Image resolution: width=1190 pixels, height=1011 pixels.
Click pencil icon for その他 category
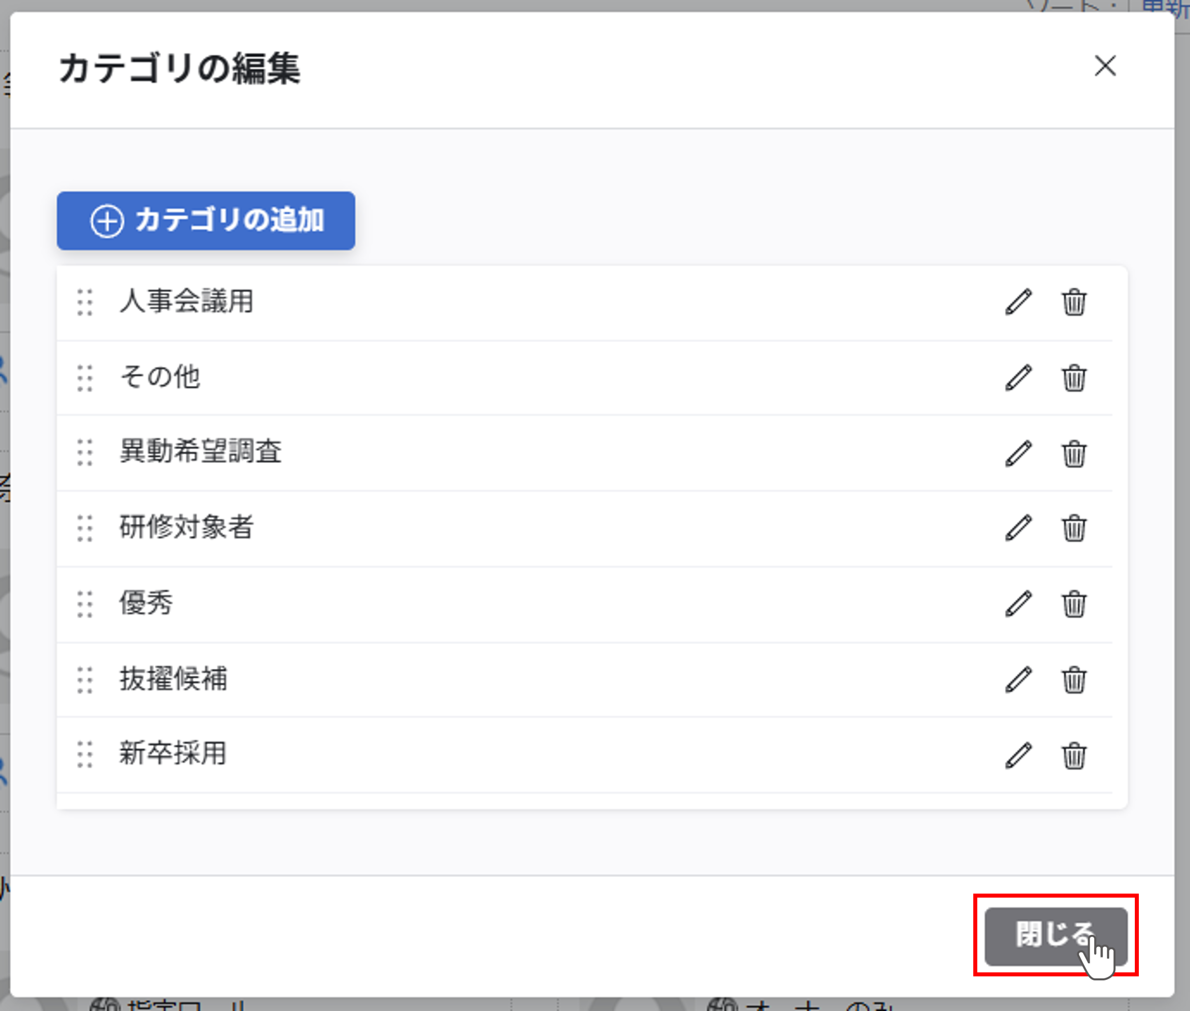[x=1018, y=378]
